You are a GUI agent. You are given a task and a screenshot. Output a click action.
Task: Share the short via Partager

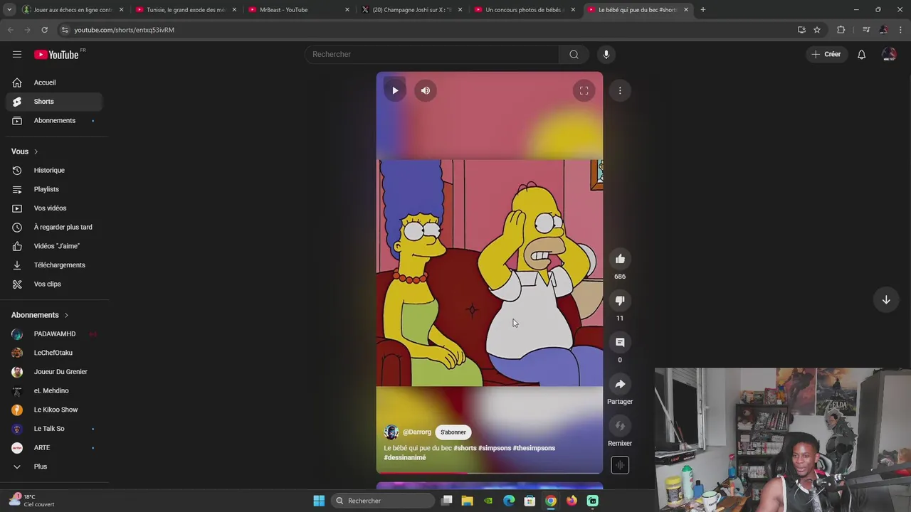(620, 384)
